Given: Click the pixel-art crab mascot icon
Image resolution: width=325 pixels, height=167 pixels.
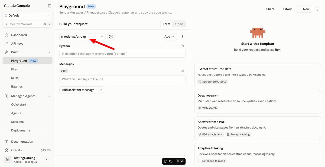Looking at the screenshot, I should [258, 33].
